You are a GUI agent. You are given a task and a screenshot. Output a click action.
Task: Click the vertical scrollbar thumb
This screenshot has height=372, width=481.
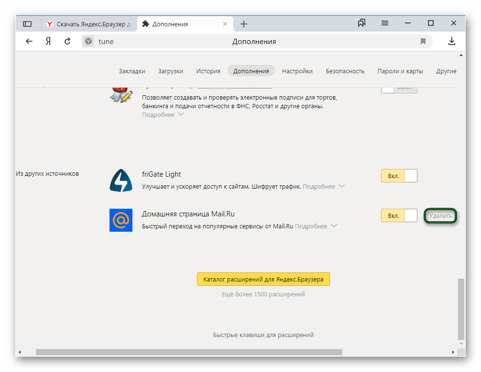click(x=461, y=309)
